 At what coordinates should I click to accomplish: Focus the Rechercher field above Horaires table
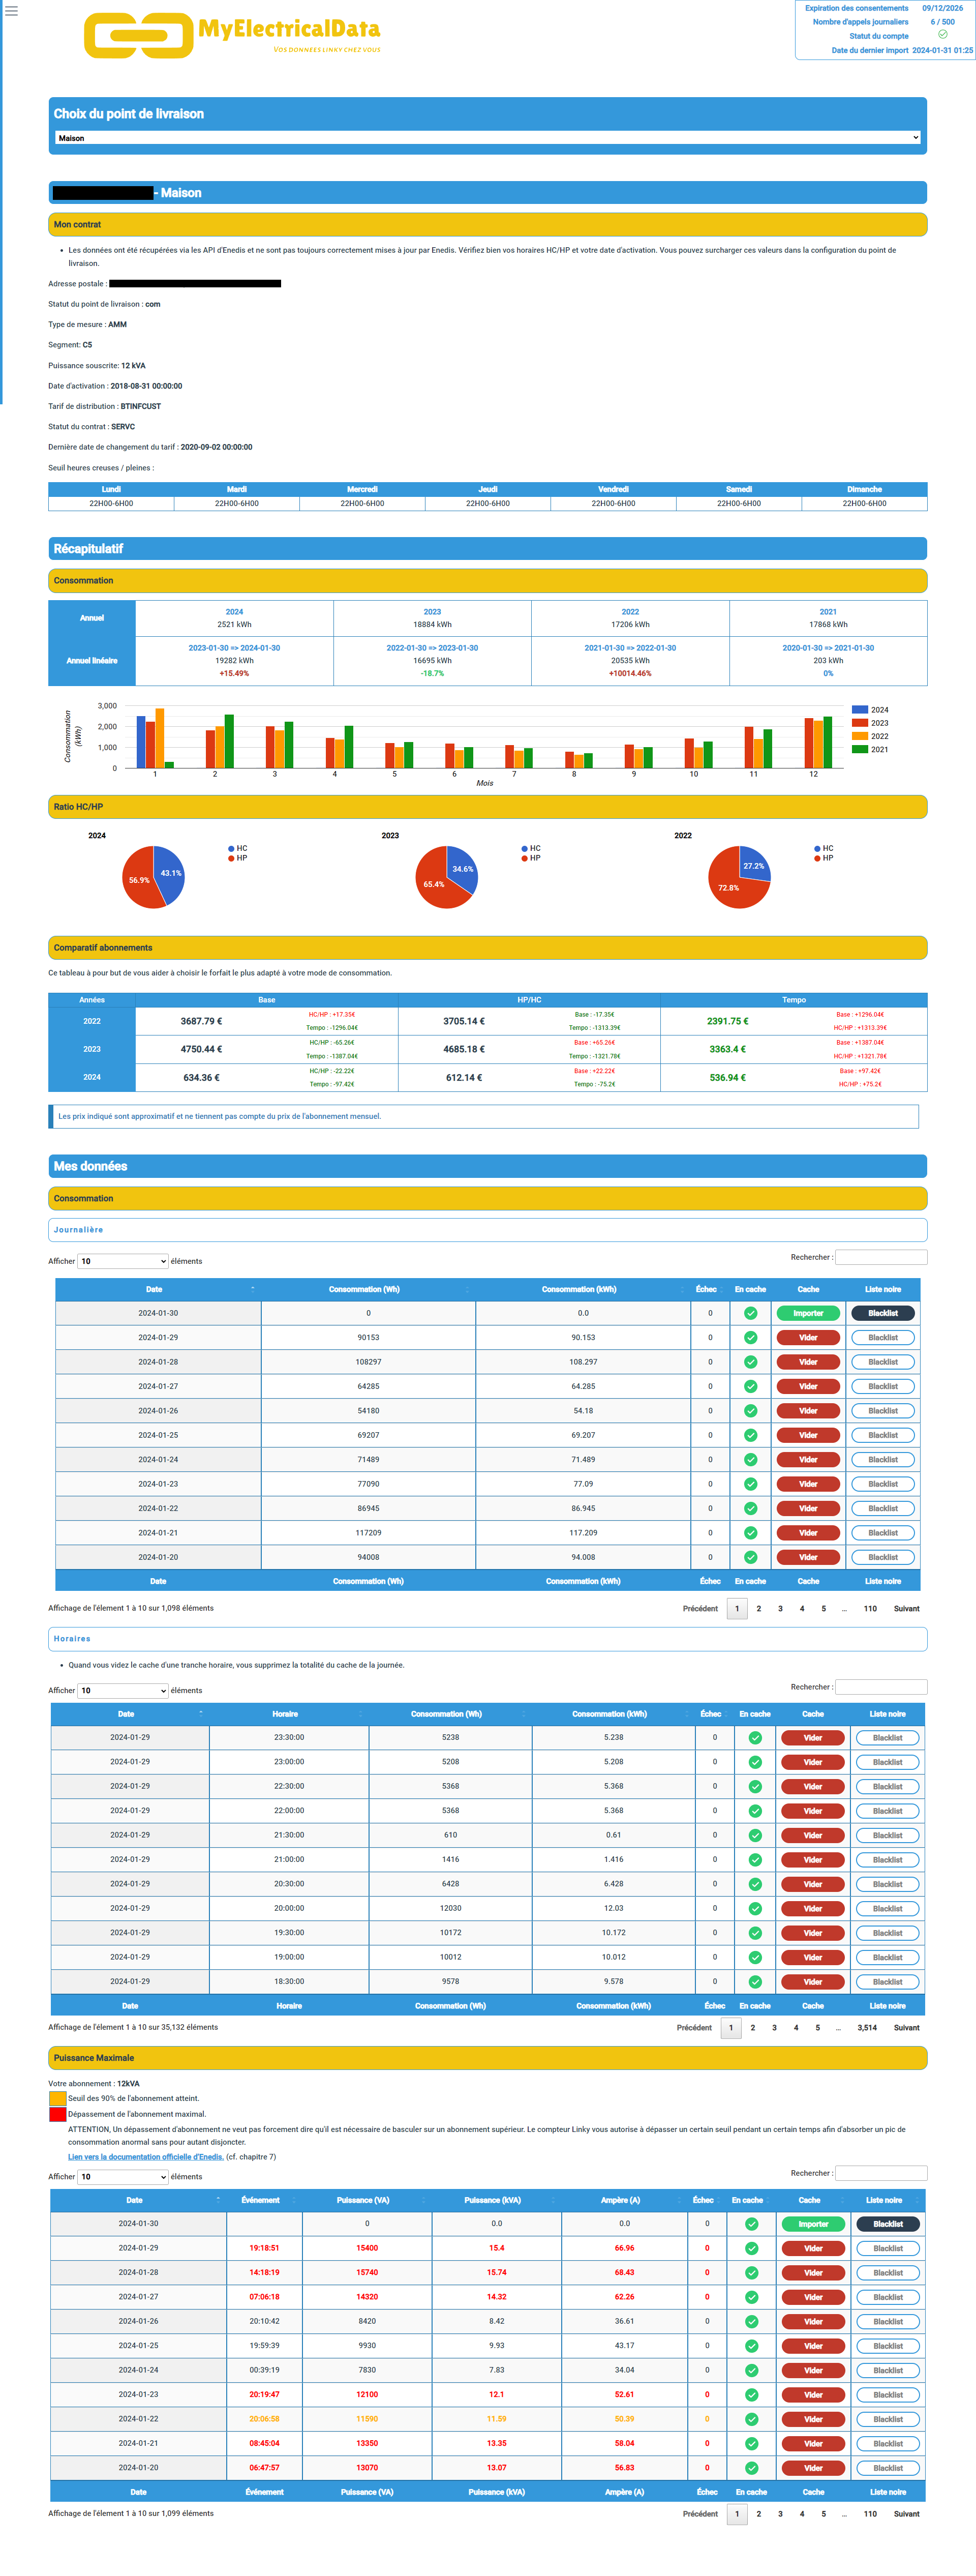(881, 1687)
